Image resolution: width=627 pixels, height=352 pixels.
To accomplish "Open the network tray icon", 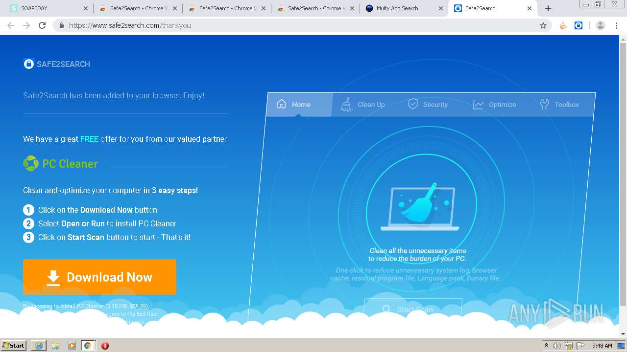I will click(569, 345).
